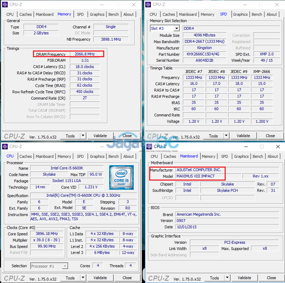Image resolution: width=285 pixels, height=283 pixels.
Task: Click the tRFC value 450 clocks
Action: pyautogui.click(x=85, y=92)
